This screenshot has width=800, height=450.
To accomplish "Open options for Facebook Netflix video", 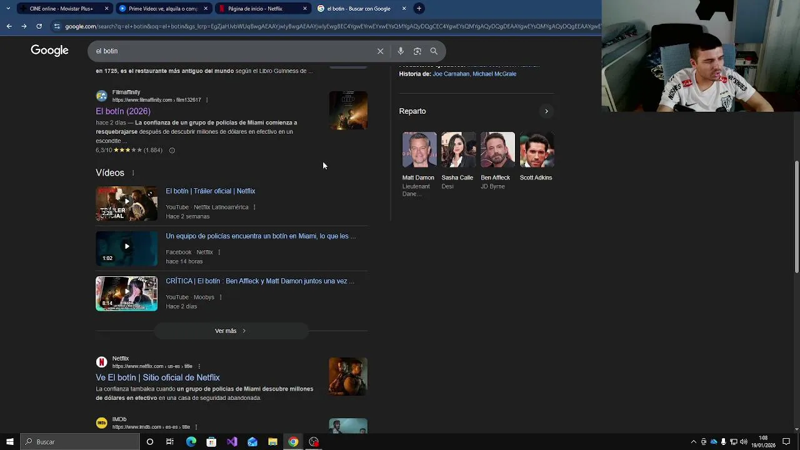I will pyautogui.click(x=219, y=252).
